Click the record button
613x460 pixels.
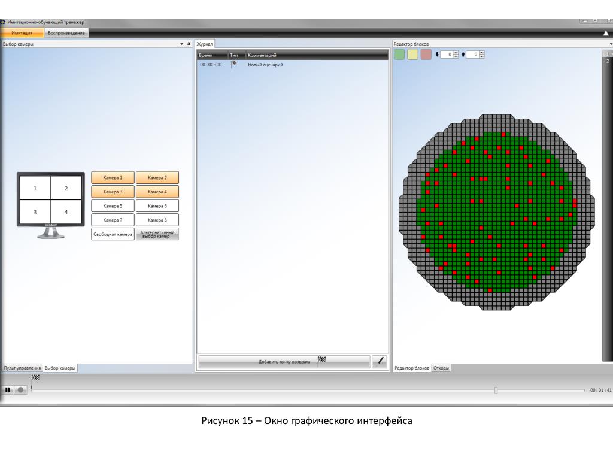20,389
